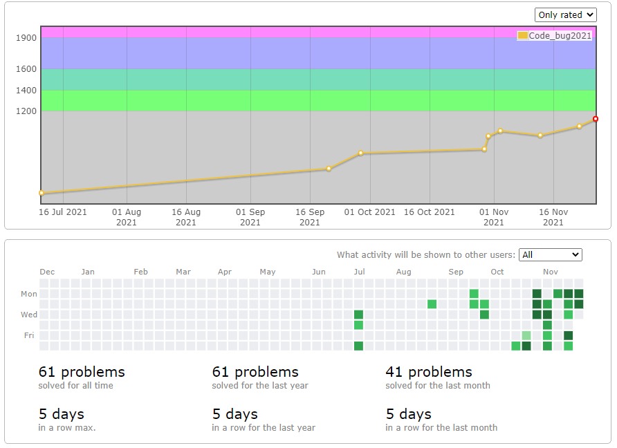Click "41 problems" solved for the last month
Screen dimensions: 617x448
click(x=429, y=372)
